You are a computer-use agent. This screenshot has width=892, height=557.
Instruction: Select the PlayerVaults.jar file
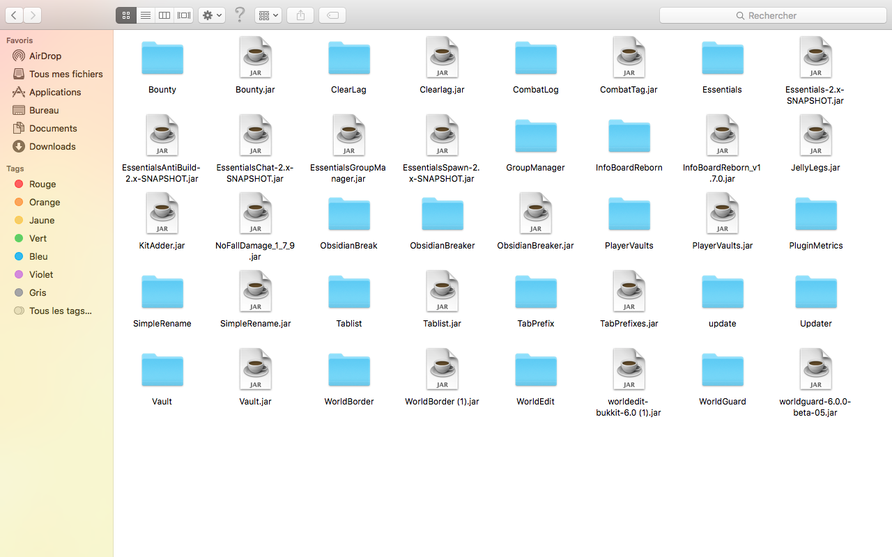click(x=723, y=213)
